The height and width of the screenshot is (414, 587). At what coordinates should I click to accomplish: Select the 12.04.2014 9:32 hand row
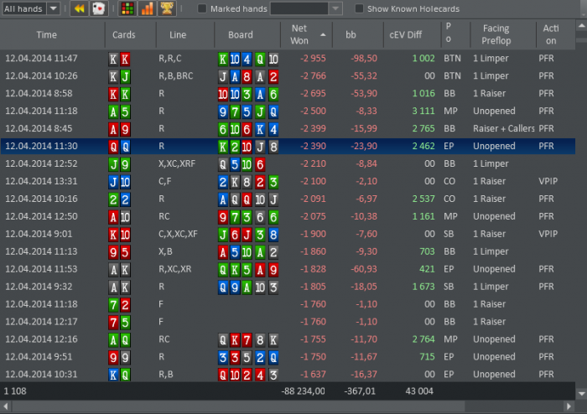click(x=288, y=287)
